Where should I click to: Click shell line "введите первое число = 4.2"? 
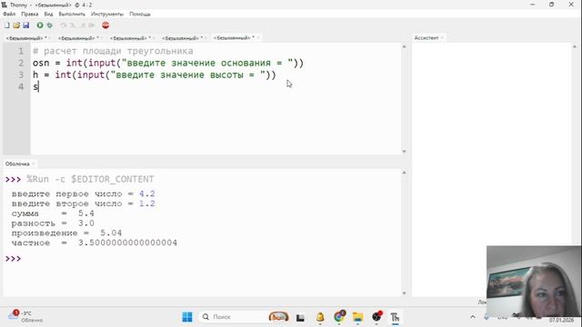coord(83,193)
